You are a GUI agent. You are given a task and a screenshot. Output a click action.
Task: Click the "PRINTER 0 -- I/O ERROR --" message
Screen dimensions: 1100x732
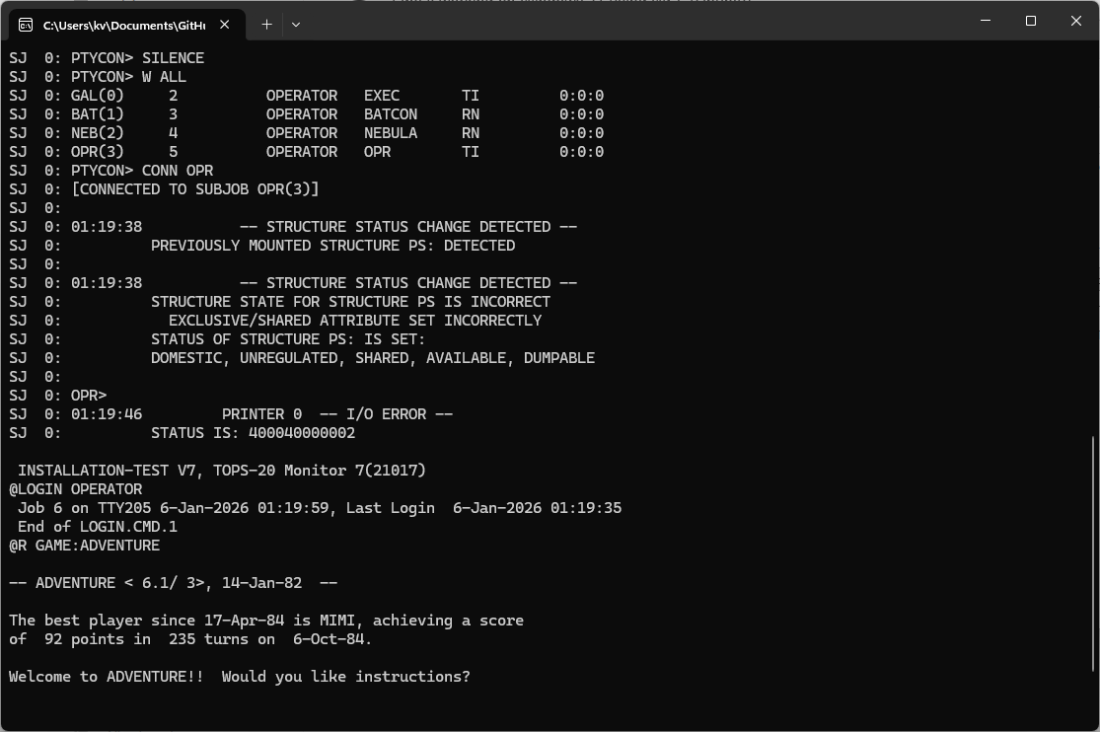tap(336, 414)
